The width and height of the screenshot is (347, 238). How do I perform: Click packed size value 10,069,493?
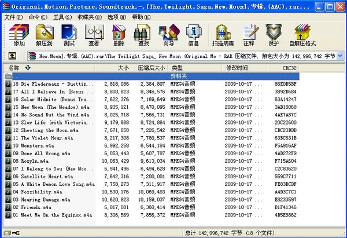point(152,192)
